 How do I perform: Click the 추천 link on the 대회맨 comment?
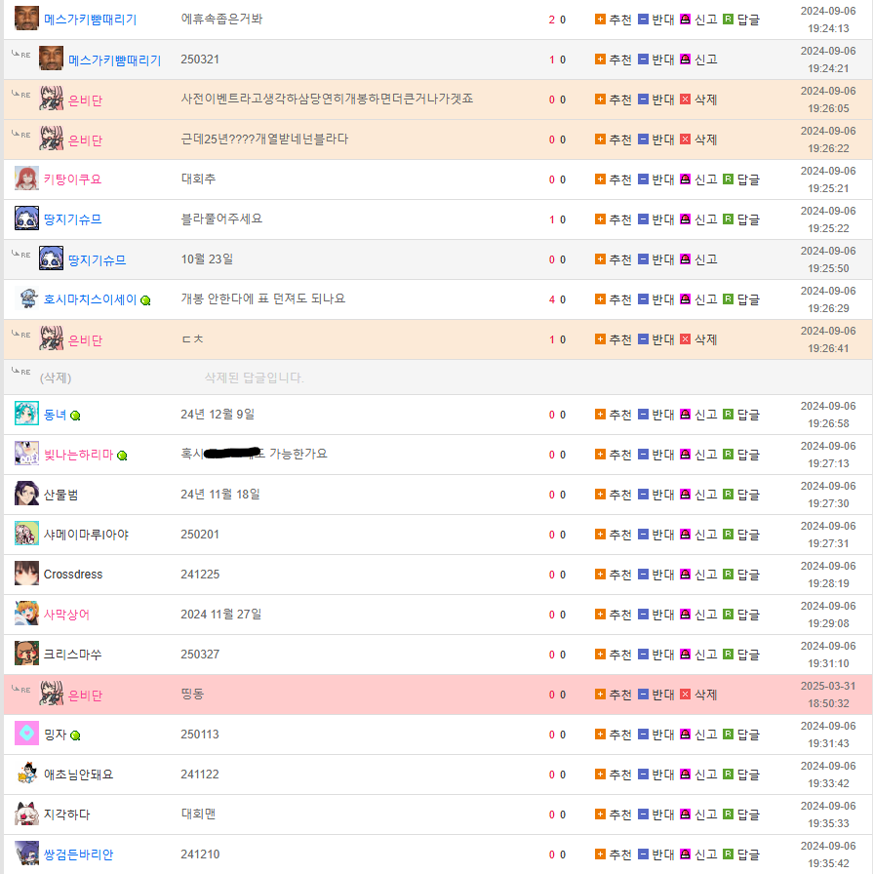(x=619, y=814)
